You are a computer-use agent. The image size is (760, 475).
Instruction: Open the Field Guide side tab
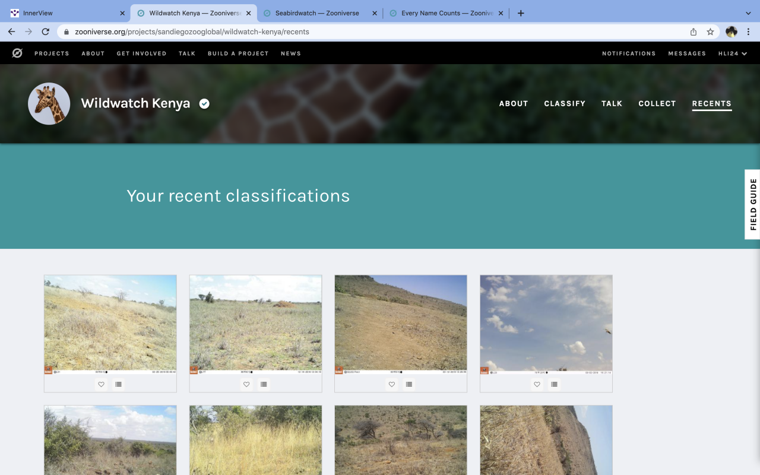click(x=753, y=204)
